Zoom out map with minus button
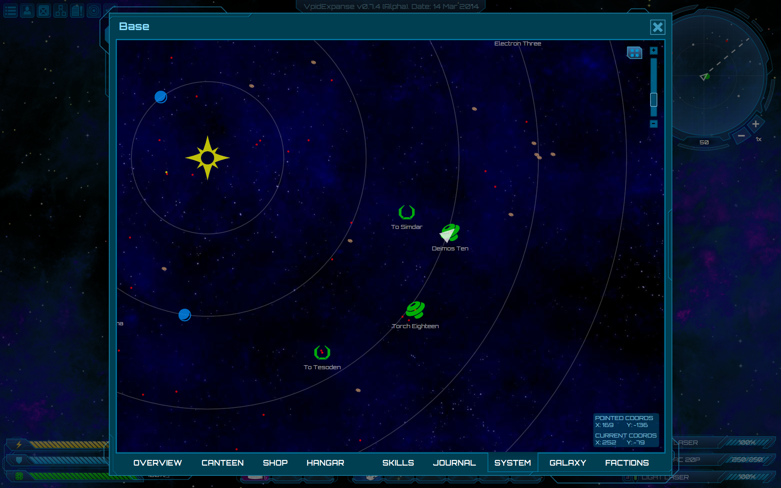This screenshot has height=488, width=781. 654,124
